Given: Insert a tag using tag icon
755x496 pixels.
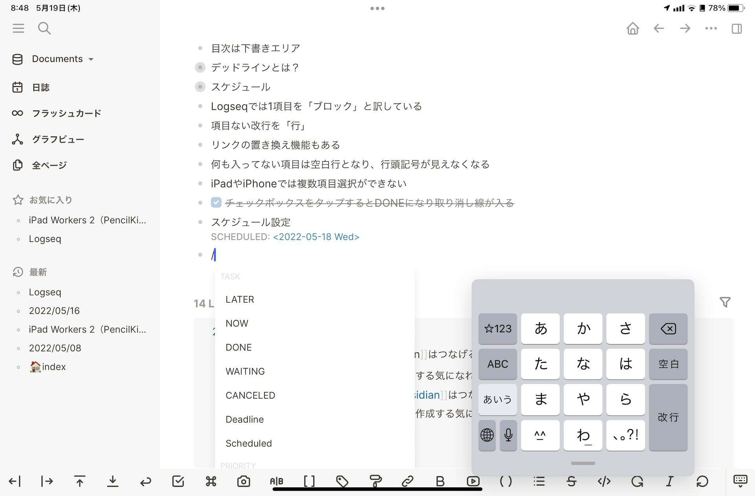Looking at the screenshot, I should coord(342,481).
